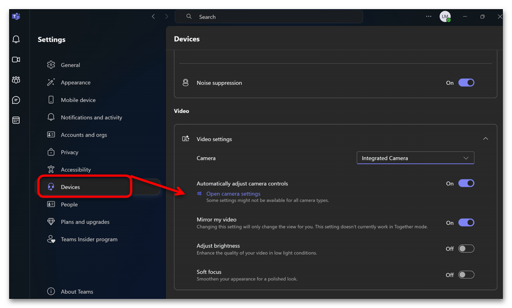The image size is (512, 308).
Task: Turn off Noise suppression toggle
Action: click(466, 83)
